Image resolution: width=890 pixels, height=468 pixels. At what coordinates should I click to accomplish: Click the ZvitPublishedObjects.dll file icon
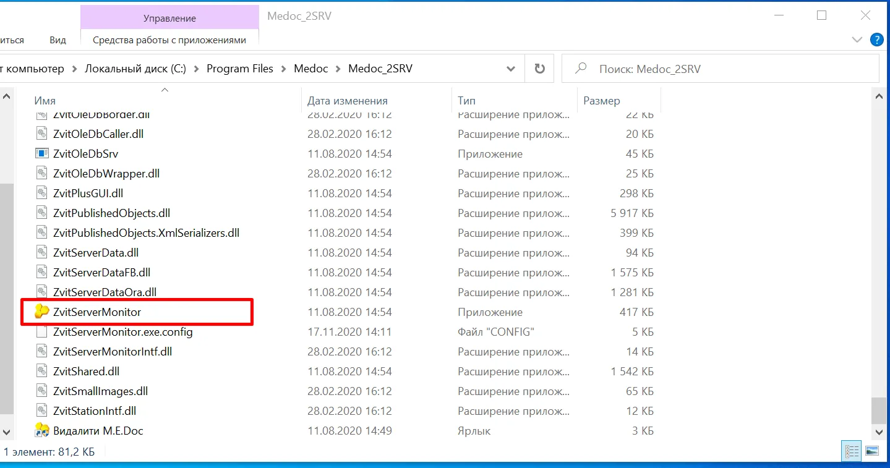point(42,213)
